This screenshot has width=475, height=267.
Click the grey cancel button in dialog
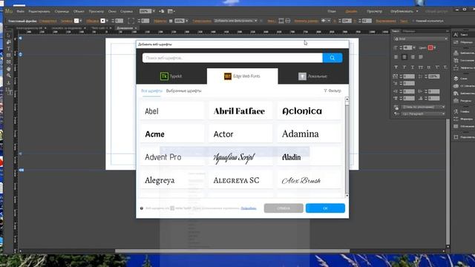284,208
